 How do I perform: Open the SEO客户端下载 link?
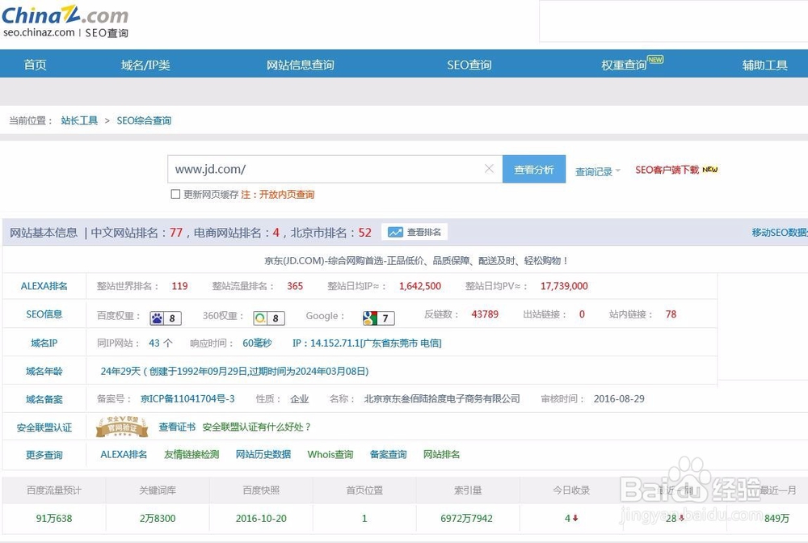point(667,170)
